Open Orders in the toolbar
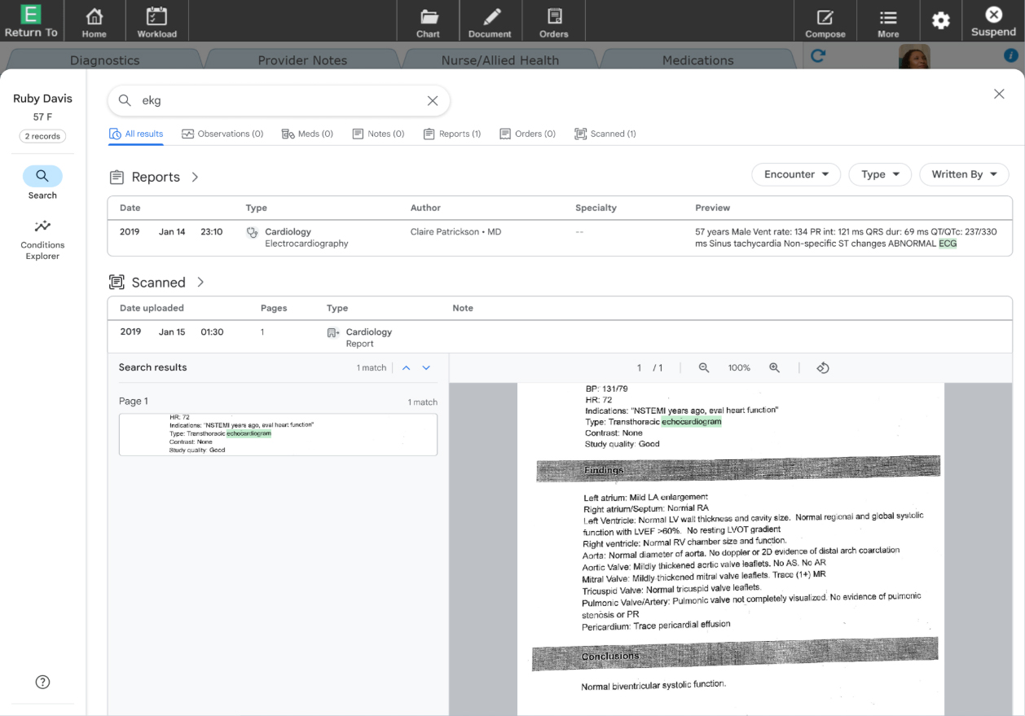This screenshot has height=716, width=1025. coord(554,21)
